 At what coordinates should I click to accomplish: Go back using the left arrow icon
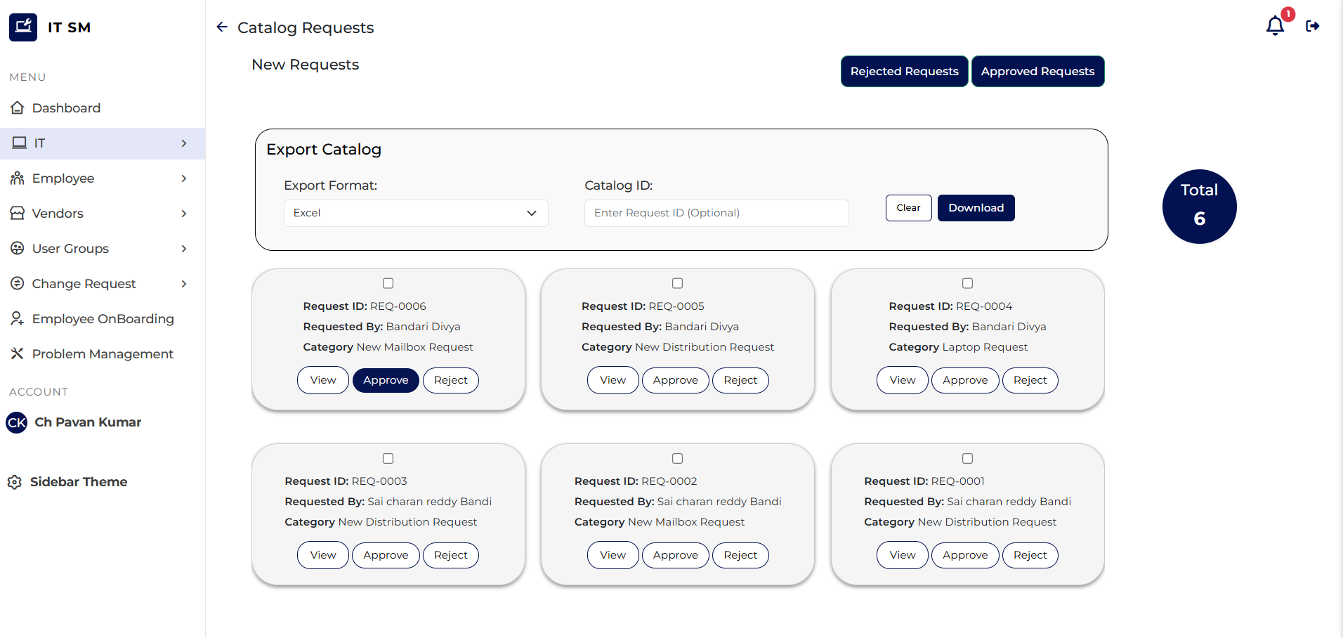pyautogui.click(x=222, y=27)
